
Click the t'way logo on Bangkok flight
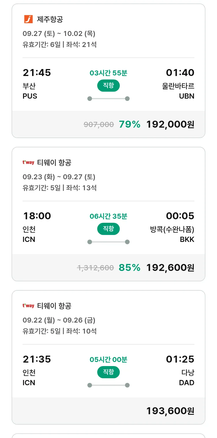tap(28, 162)
